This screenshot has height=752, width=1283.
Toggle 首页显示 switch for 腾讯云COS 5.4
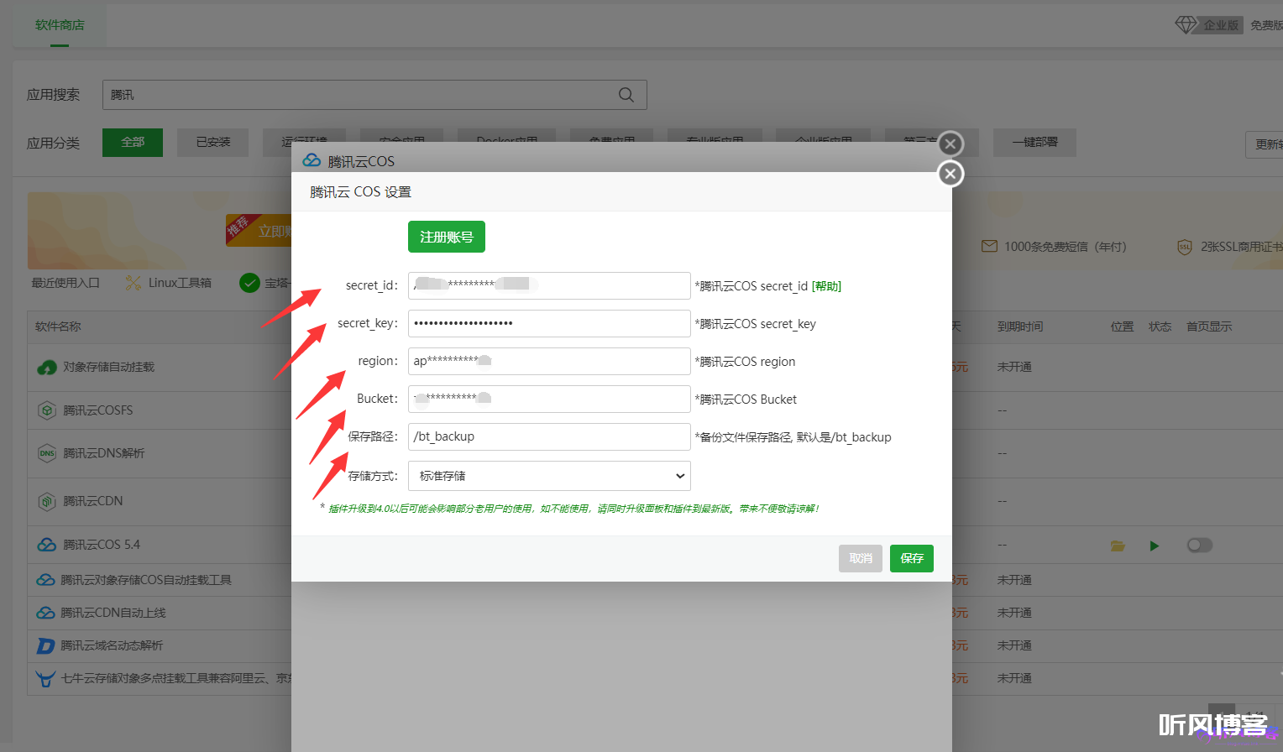(x=1200, y=546)
